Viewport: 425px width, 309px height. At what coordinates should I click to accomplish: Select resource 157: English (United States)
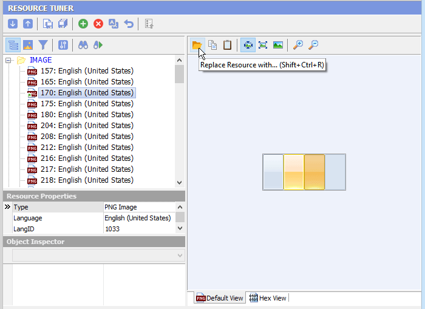87,71
